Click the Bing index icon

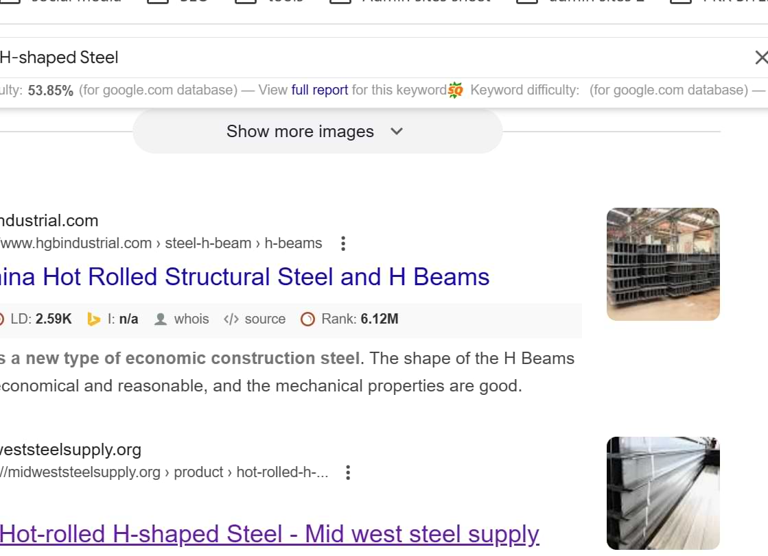pos(94,319)
